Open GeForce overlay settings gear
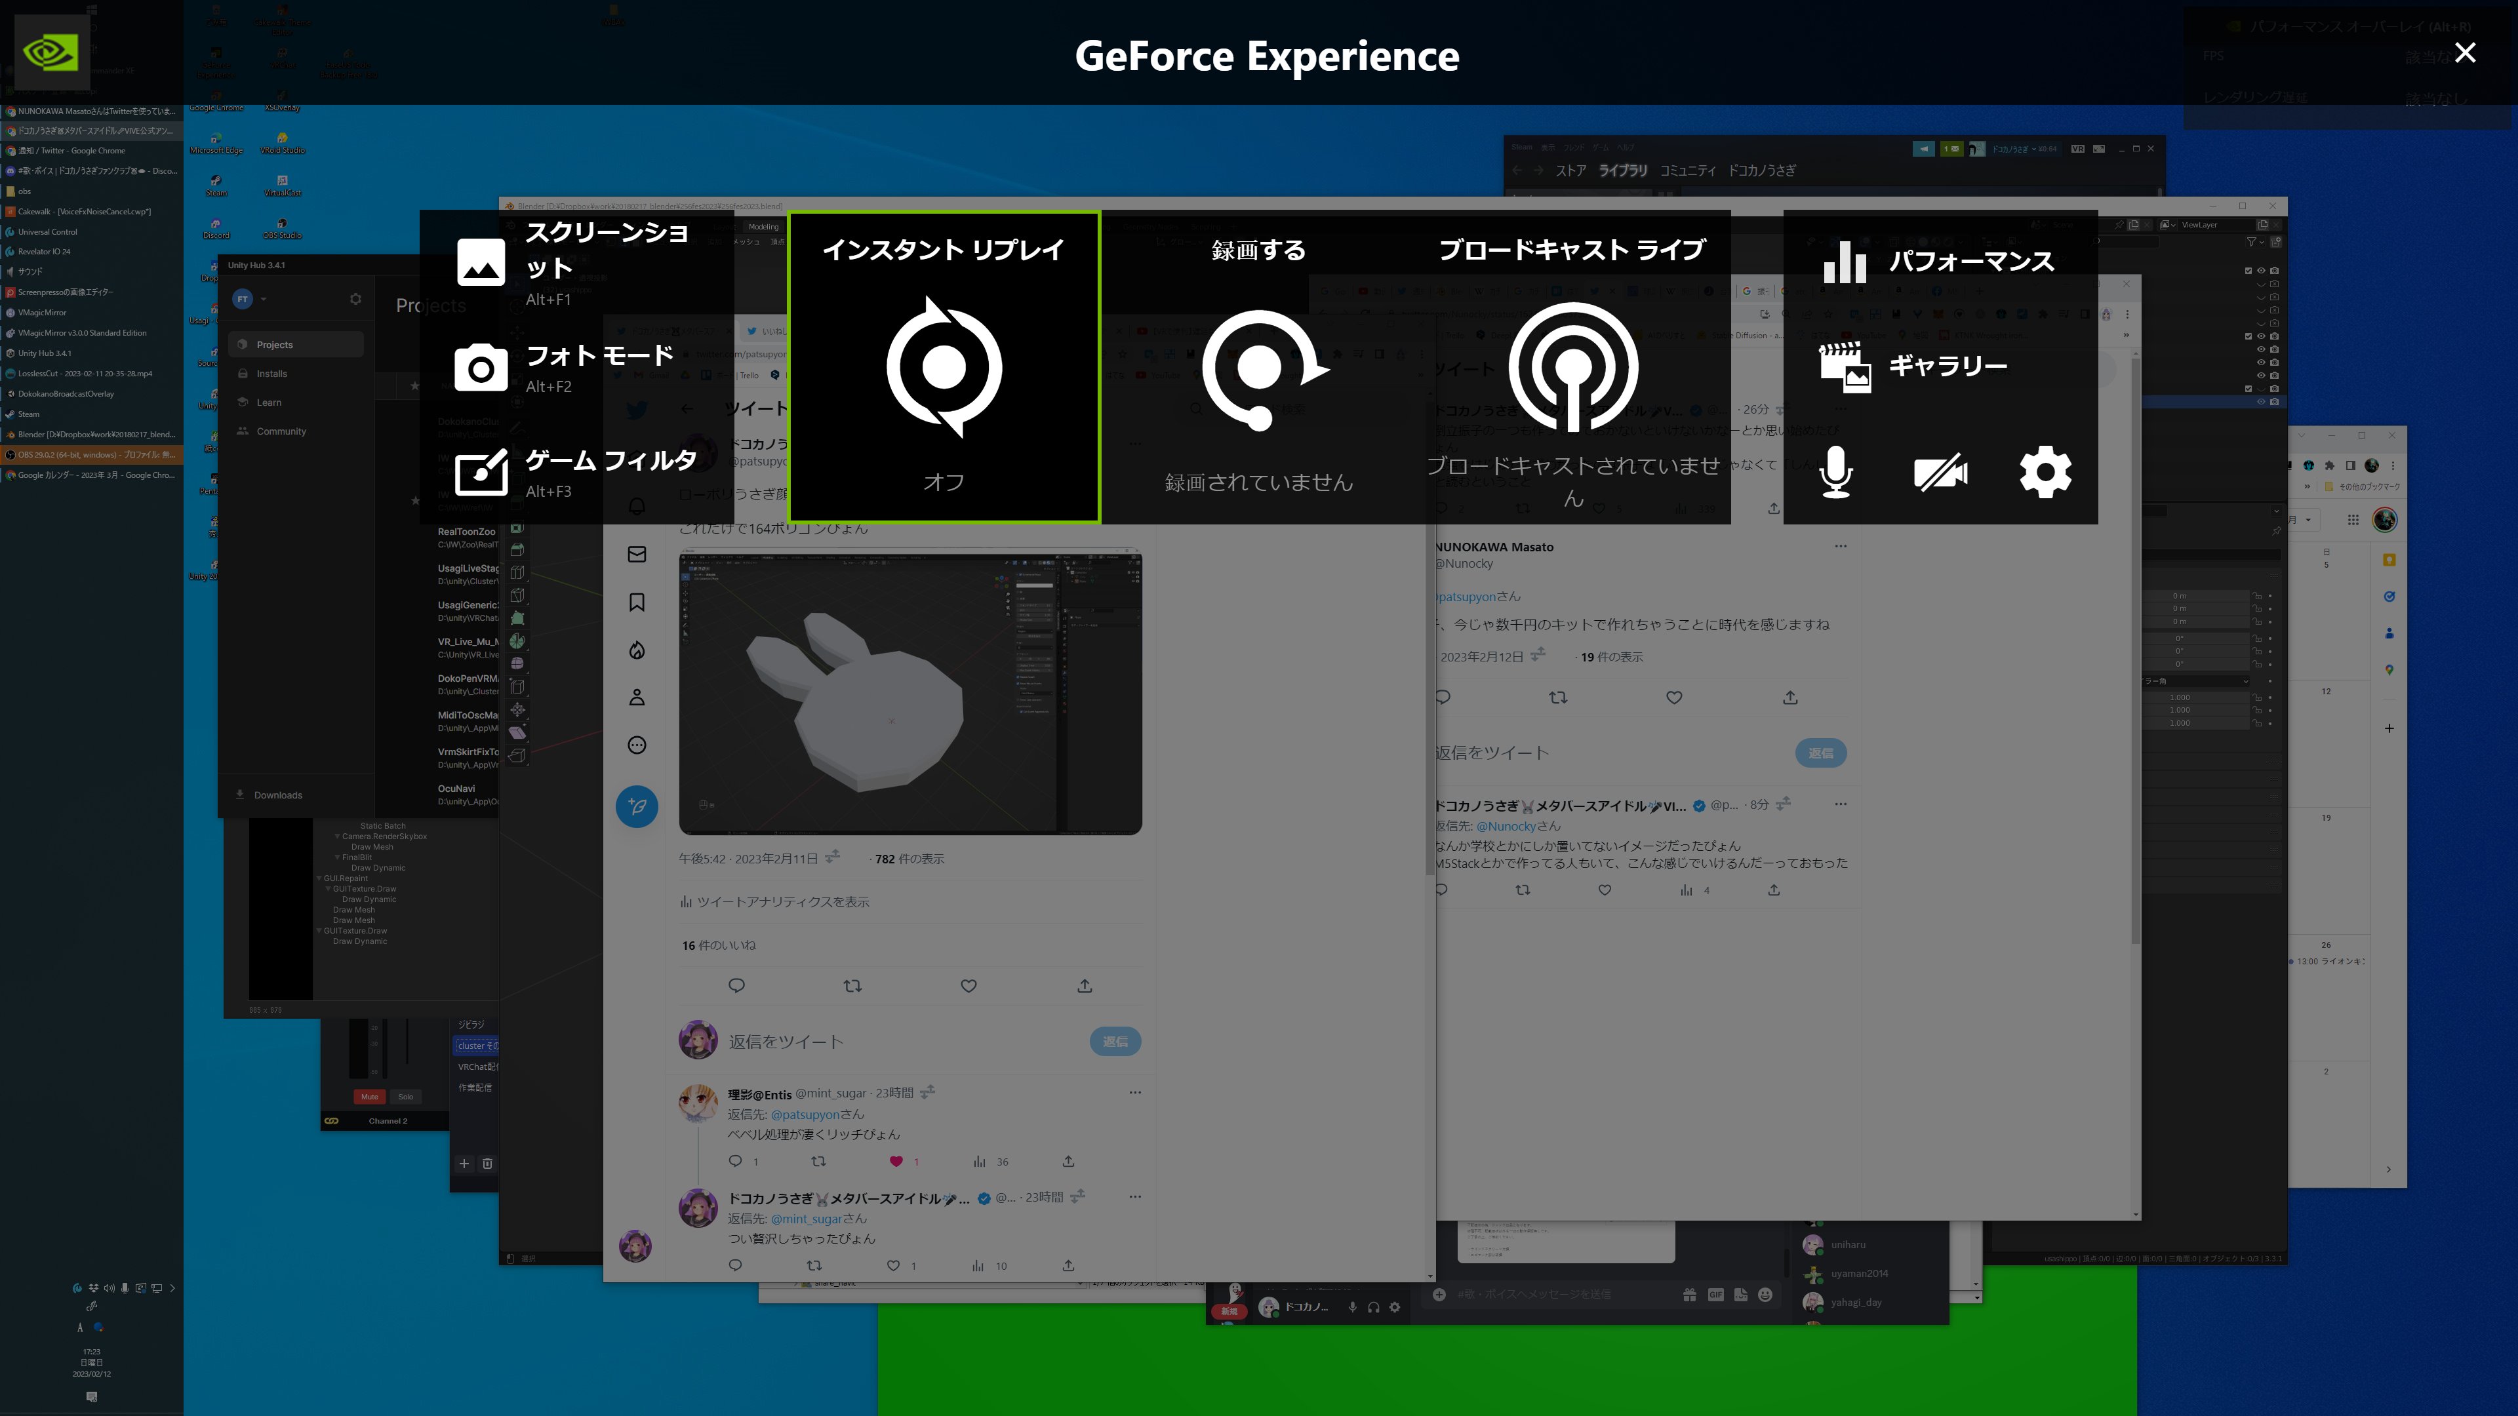This screenshot has width=2518, height=1416. [2046, 473]
